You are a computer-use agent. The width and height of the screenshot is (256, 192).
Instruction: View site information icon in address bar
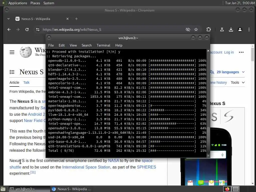[38, 29]
